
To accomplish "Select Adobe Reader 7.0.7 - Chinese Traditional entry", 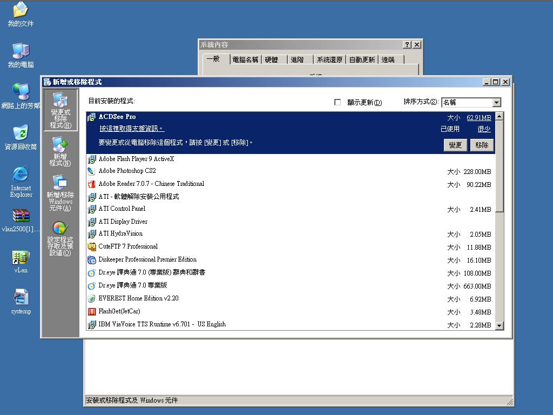I will point(151,184).
